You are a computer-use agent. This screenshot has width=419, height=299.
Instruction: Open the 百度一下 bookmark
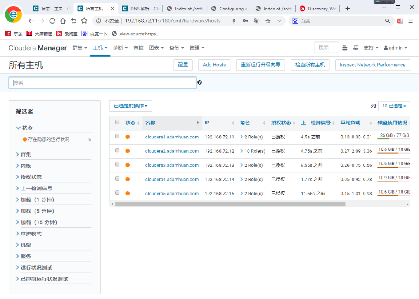click(x=94, y=34)
